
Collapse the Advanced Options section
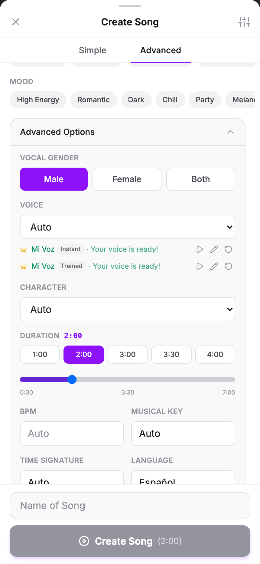coord(230,132)
